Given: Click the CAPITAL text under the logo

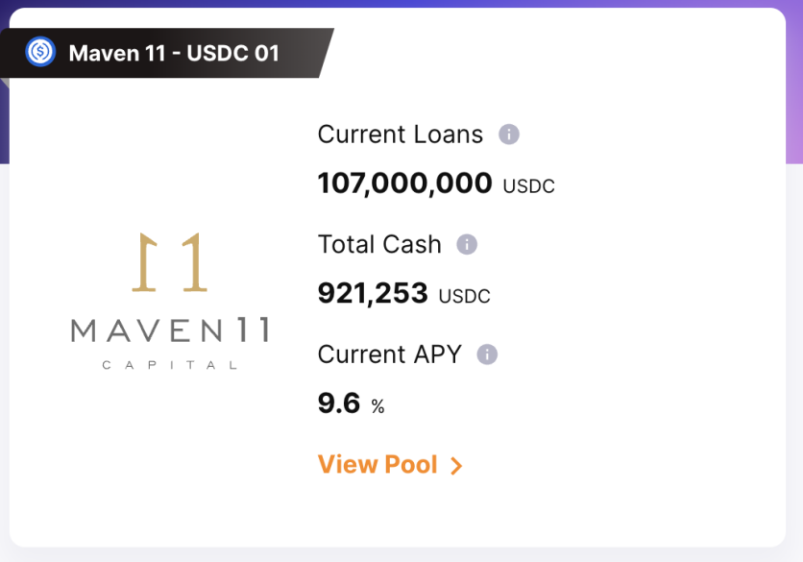Looking at the screenshot, I should click(x=170, y=365).
